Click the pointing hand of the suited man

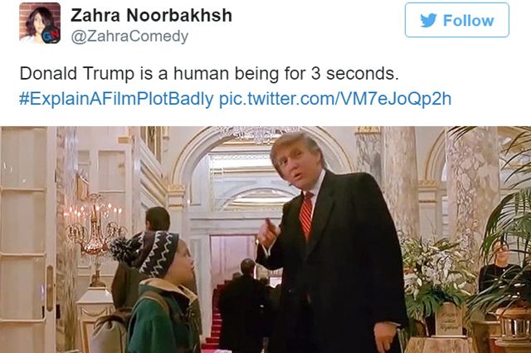tap(267, 234)
